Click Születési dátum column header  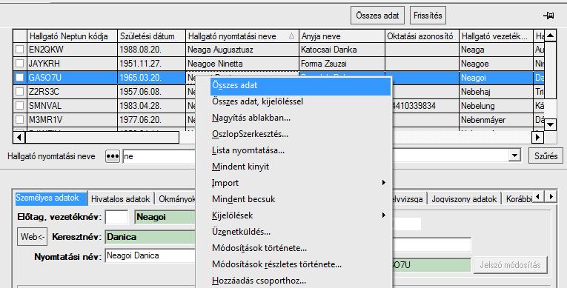[x=151, y=36]
